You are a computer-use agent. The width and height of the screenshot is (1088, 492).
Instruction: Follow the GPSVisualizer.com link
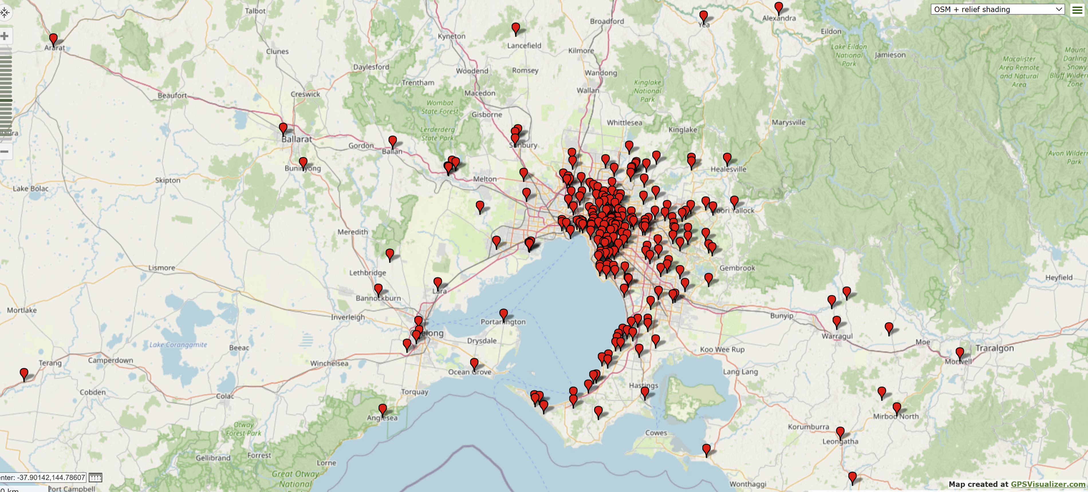(x=1047, y=484)
